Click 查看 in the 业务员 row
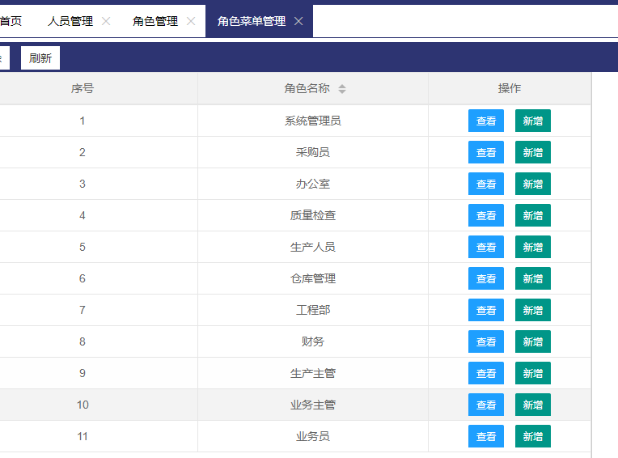This screenshot has height=458, width=618. [486, 436]
